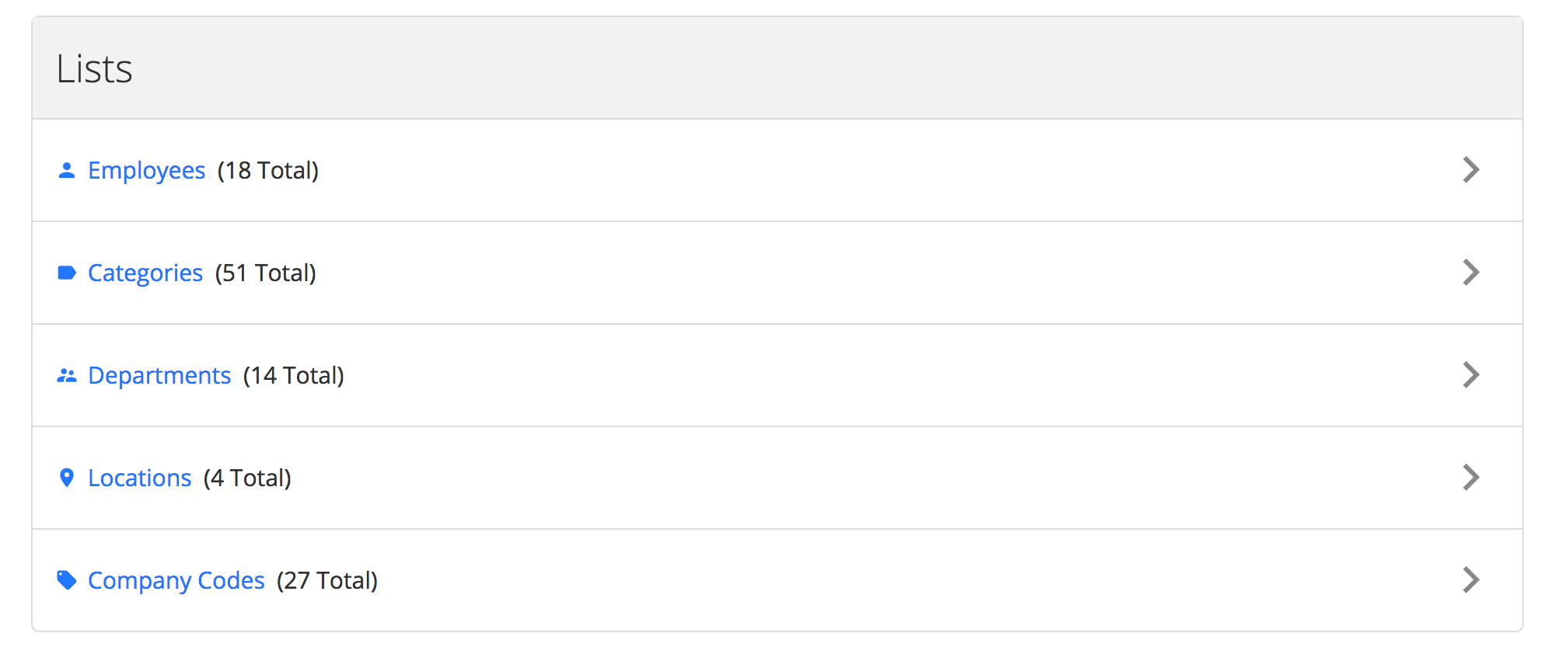Click the "(51 Total)" categories count

(x=266, y=273)
